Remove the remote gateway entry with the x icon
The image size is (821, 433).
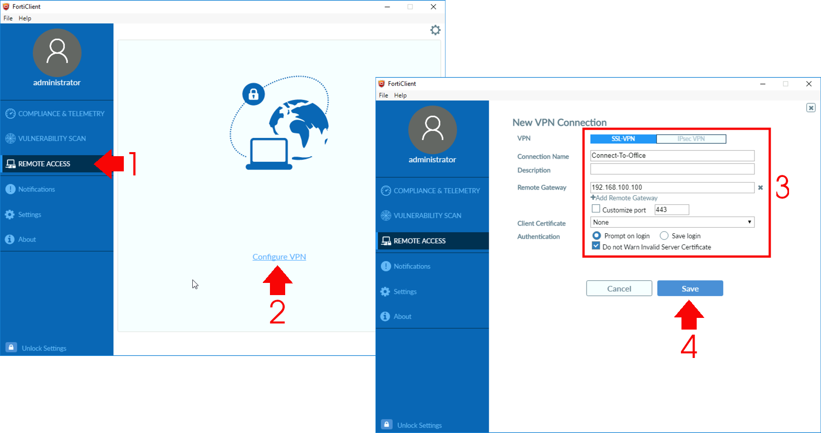click(x=760, y=188)
